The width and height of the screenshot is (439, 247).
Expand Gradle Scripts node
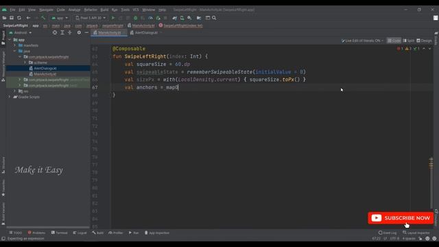pyautogui.click(x=10, y=97)
